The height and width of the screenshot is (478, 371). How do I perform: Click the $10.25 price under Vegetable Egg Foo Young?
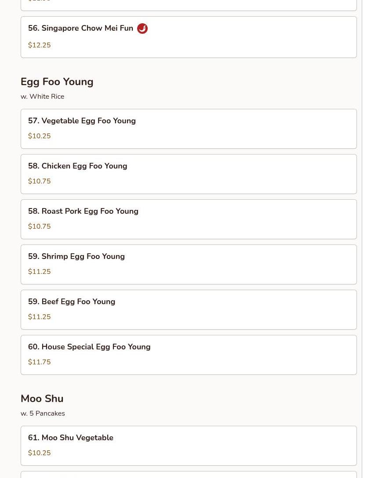[x=40, y=136]
